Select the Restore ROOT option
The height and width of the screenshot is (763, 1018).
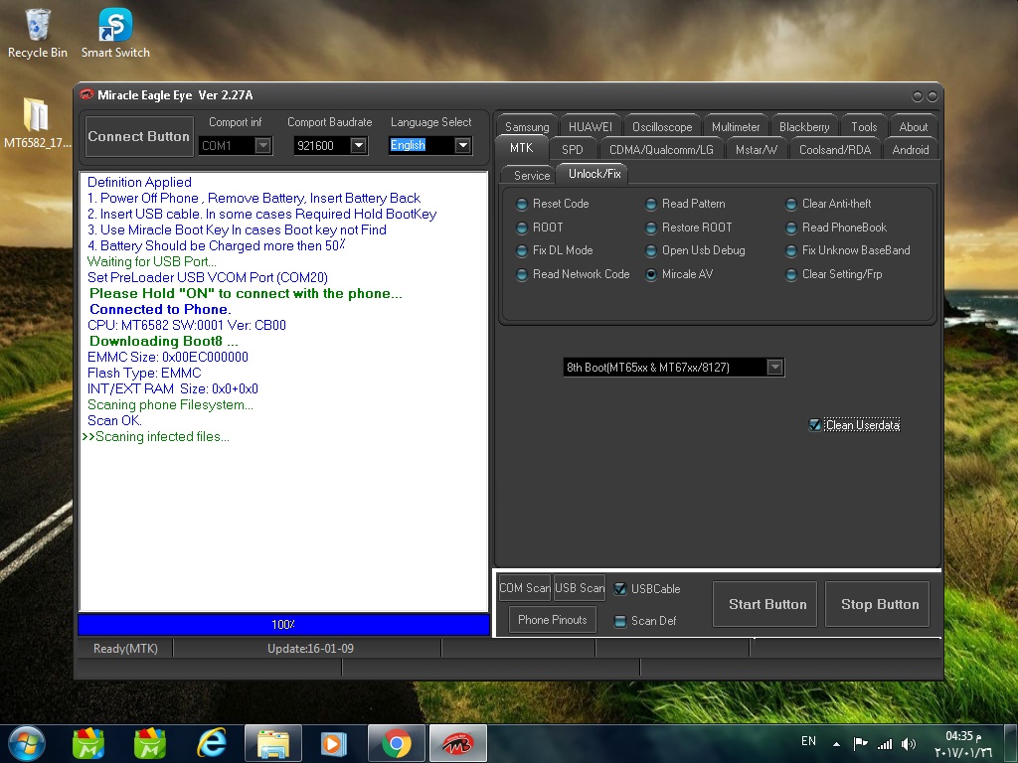click(x=688, y=228)
